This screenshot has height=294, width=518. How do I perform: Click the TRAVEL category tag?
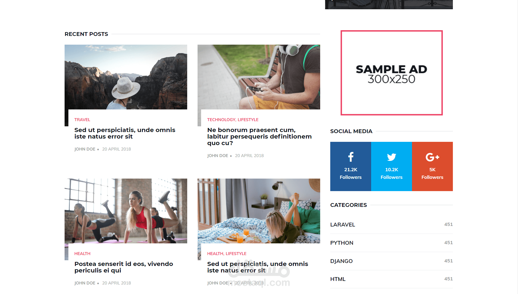(82, 120)
